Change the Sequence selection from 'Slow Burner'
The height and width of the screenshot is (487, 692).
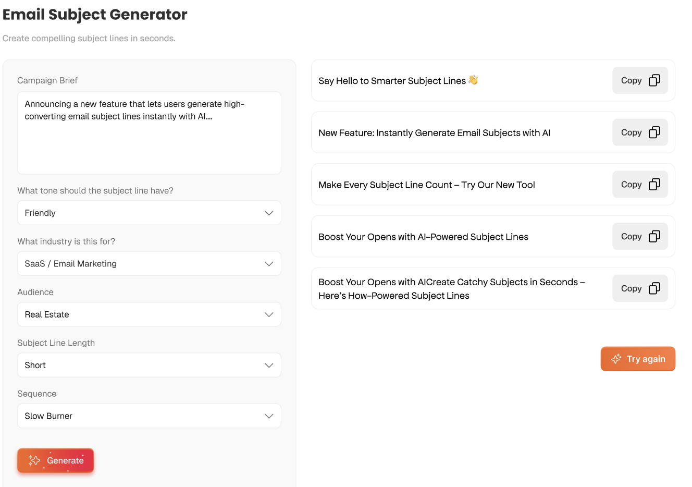(x=149, y=416)
